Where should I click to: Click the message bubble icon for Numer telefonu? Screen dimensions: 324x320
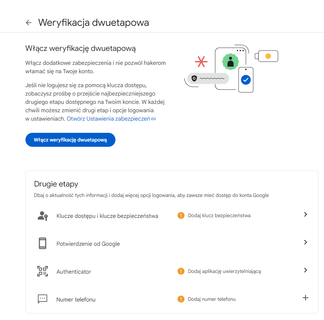(42, 299)
